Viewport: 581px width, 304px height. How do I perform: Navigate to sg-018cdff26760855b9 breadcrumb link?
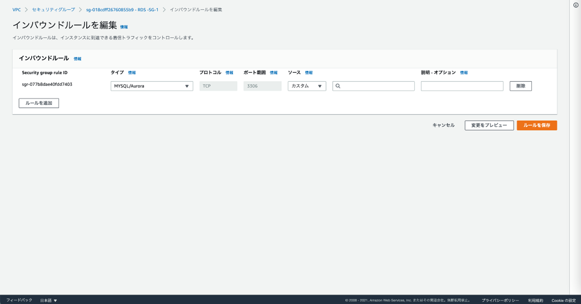[122, 9]
